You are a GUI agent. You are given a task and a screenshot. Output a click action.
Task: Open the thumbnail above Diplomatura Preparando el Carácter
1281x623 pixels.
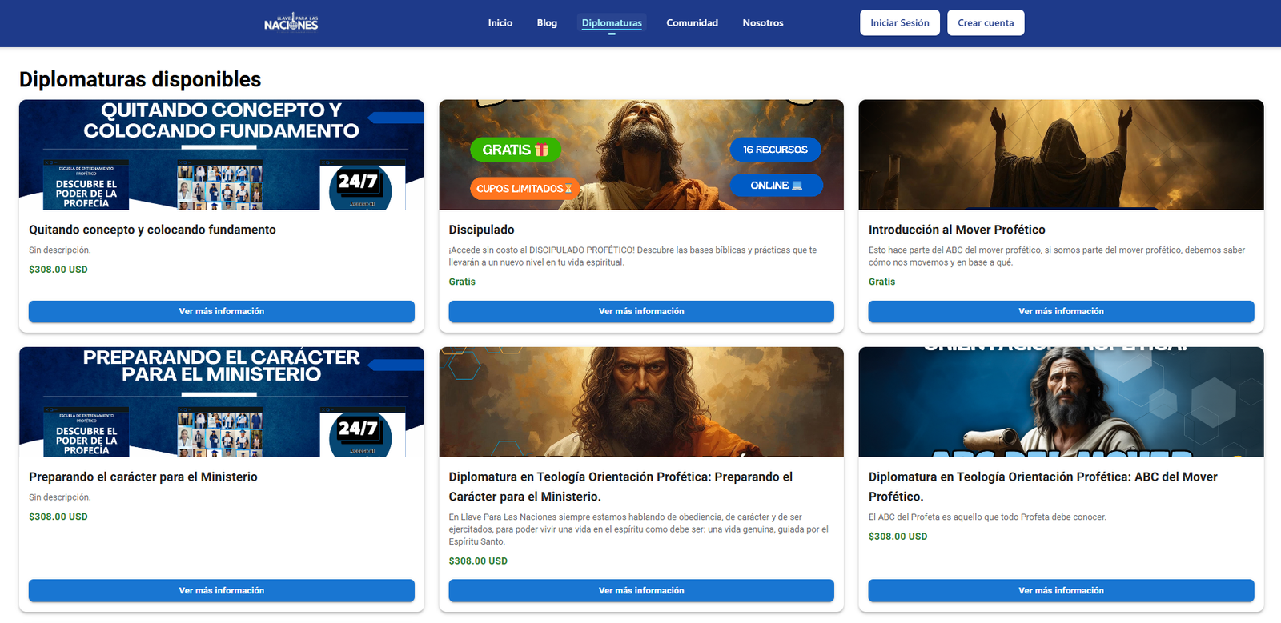(641, 402)
